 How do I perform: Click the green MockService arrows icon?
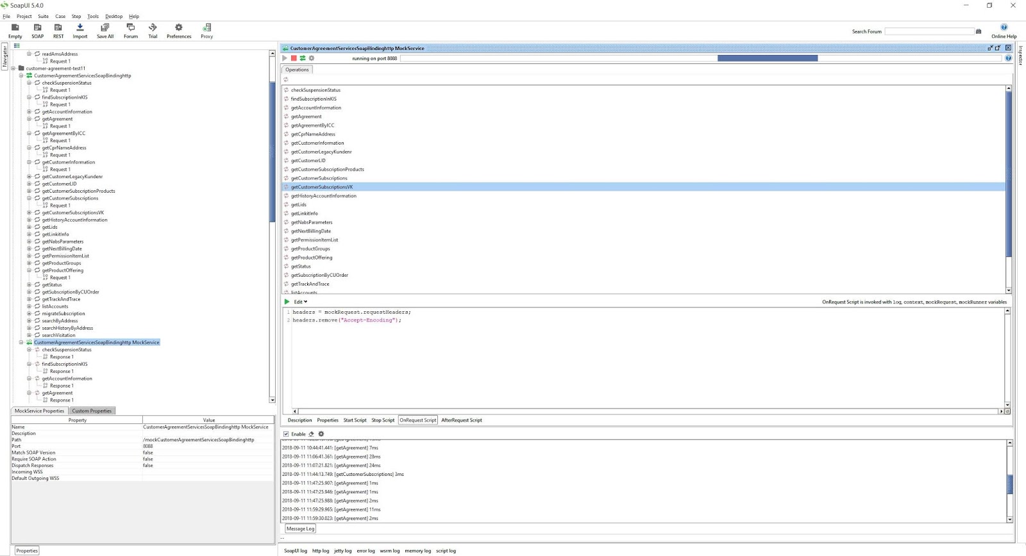[x=303, y=58]
